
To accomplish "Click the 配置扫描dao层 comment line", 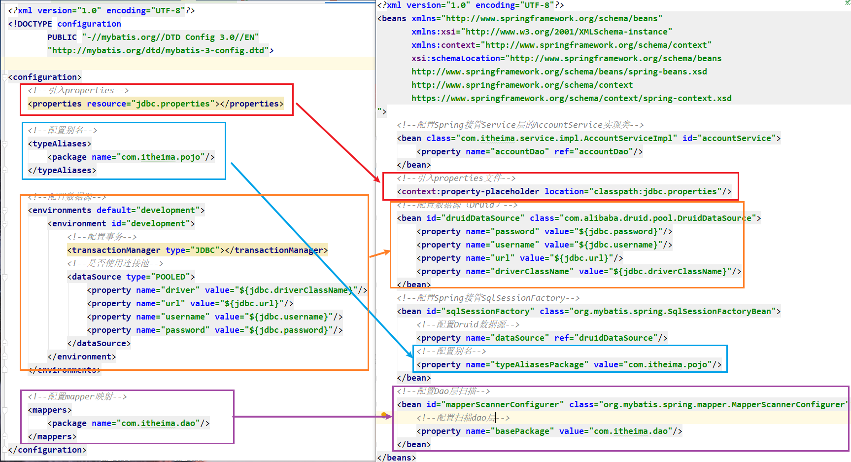I will (463, 418).
